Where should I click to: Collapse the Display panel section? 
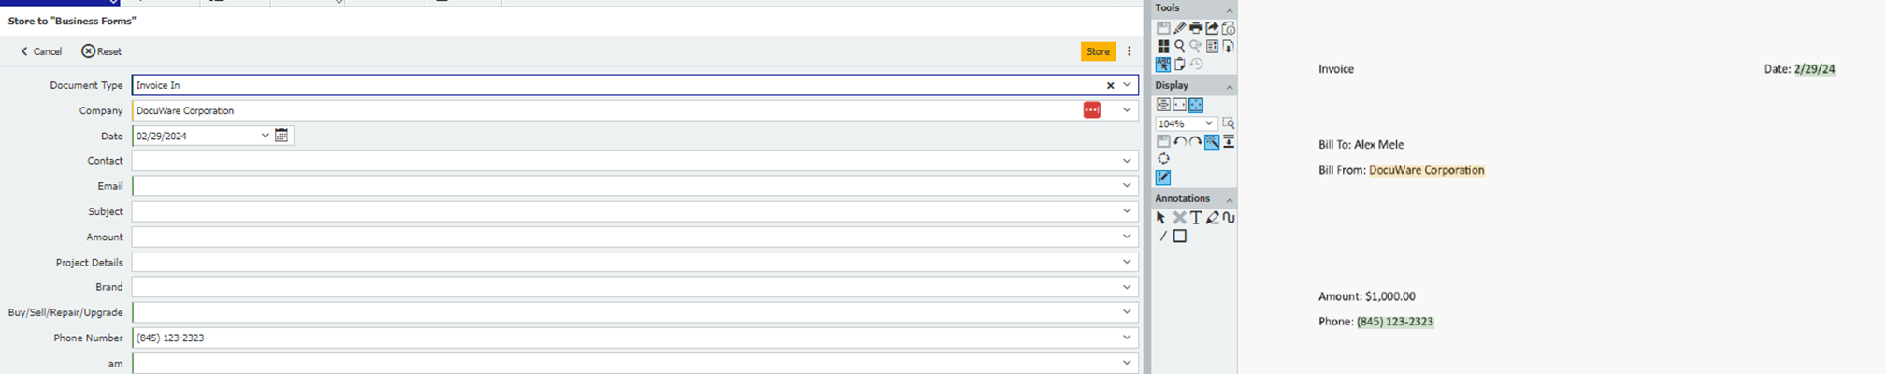(1230, 87)
